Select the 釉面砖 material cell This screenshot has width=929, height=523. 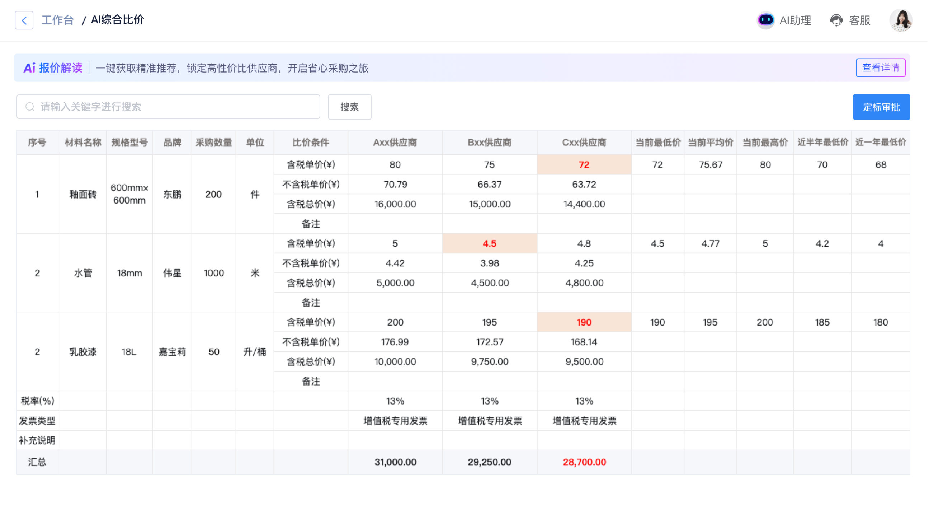[x=83, y=195]
